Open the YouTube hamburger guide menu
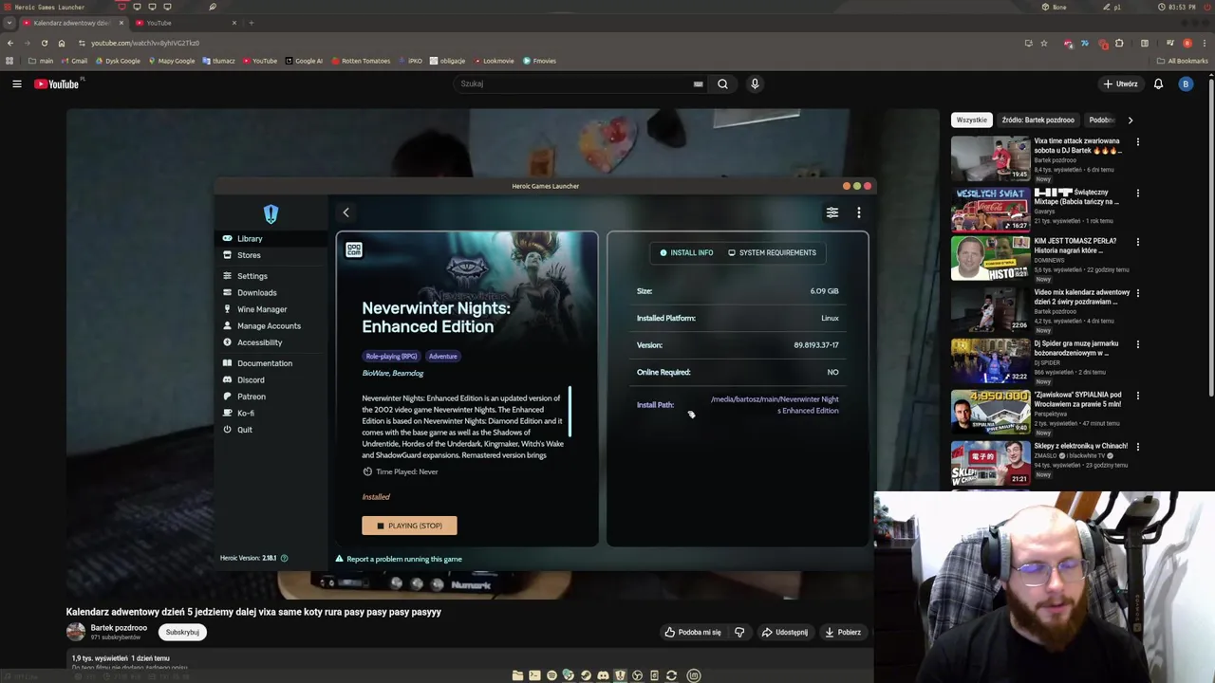The height and width of the screenshot is (683, 1215). pos(17,83)
